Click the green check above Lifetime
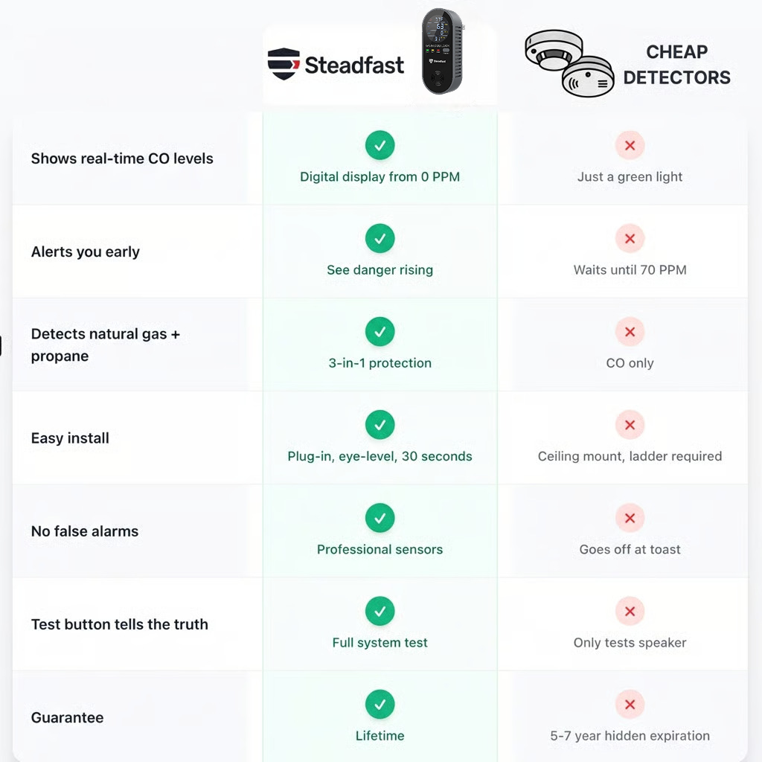 click(x=380, y=704)
